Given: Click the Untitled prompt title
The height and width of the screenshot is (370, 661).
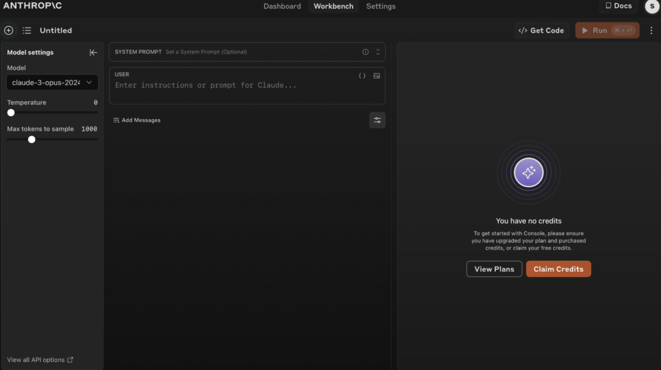Looking at the screenshot, I should [56, 30].
